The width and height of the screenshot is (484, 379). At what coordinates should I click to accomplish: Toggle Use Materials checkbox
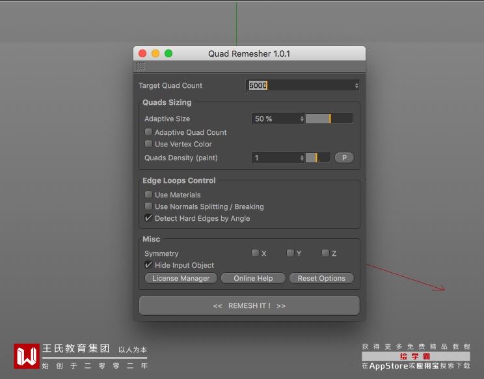point(148,195)
